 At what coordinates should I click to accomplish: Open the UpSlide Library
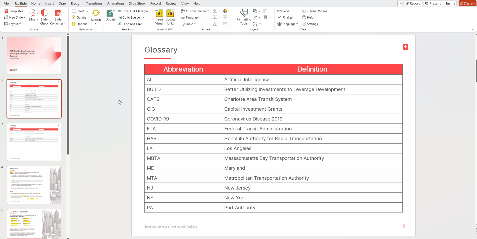click(33, 16)
